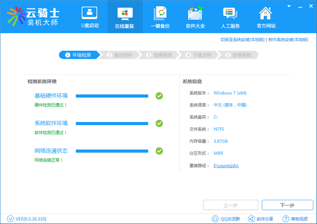317x224 pixels.
Task: Select step 2 备份资料 in wizard
Action: pos(120,54)
